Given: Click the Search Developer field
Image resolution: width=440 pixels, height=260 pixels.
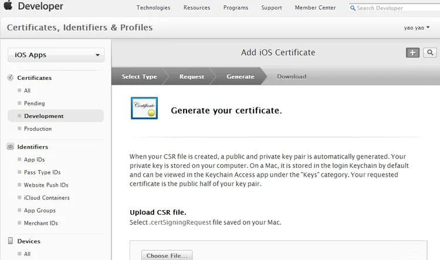Looking at the screenshot, I should pyautogui.click(x=395, y=8).
